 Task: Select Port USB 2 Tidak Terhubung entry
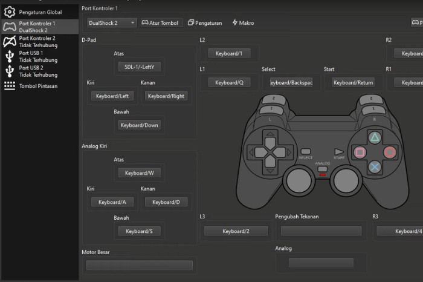coord(40,71)
